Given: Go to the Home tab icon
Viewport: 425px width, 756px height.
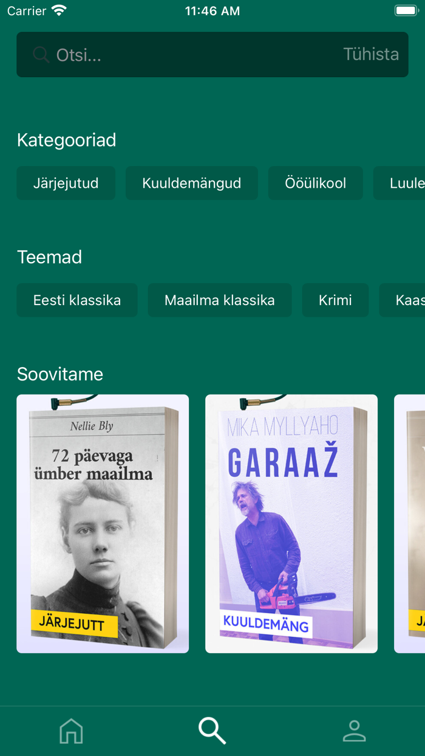Looking at the screenshot, I should [71, 730].
